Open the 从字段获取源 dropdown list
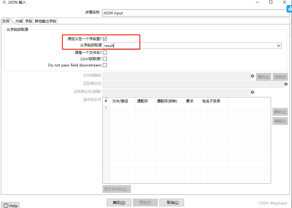The height and width of the screenshot is (208, 292). click(x=279, y=45)
